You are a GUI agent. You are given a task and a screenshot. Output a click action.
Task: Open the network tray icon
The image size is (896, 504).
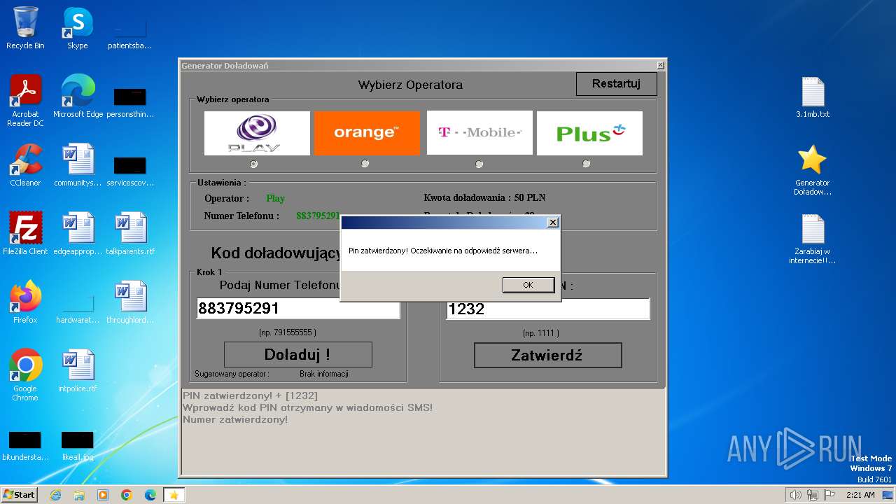pyautogui.click(x=813, y=495)
